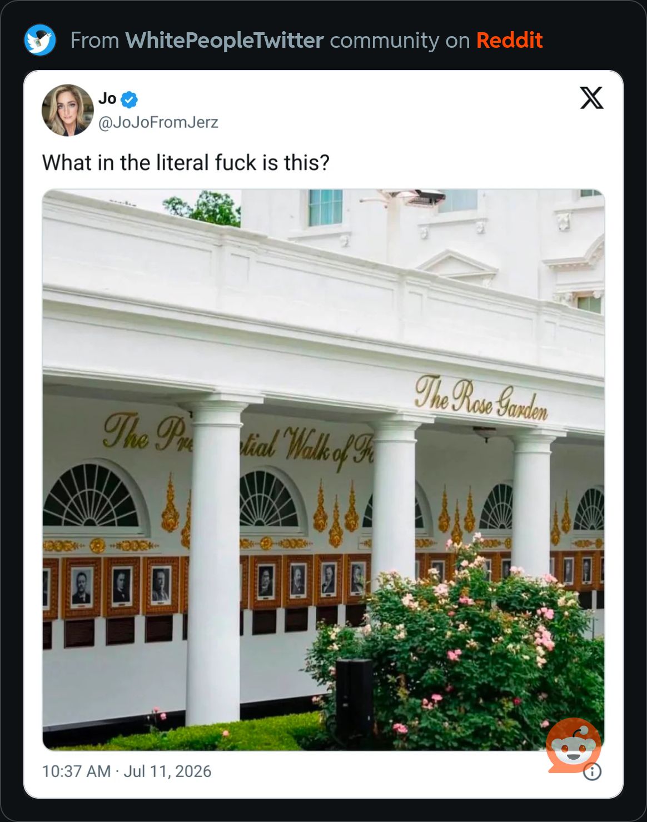The width and height of the screenshot is (647, 822).
Task: Select the tweet text "What in the literal..."
Action: [x=186, y=163]
